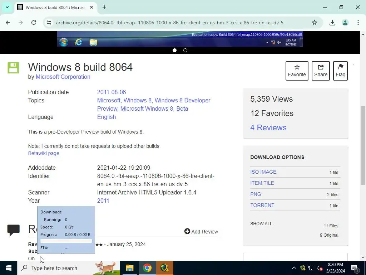The width and height of the screenshot is (366, 275).
Task: Open the notification center icon
Action: click(354, 268)
